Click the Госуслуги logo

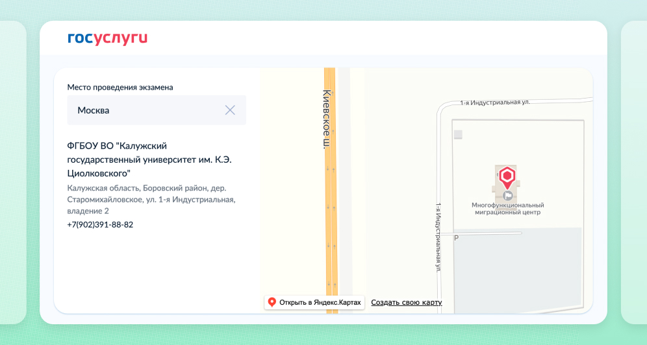(x=107, y=38)
